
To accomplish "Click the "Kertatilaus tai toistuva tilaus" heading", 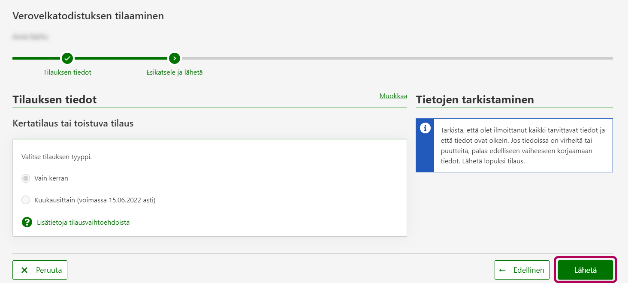I will point(73,123).
